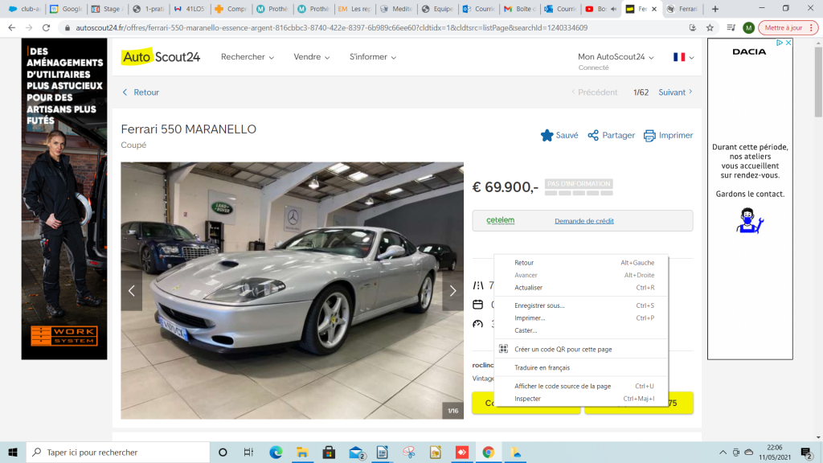Choose Afficher le code source de la page
823x463 pixels.
[581, 386]
